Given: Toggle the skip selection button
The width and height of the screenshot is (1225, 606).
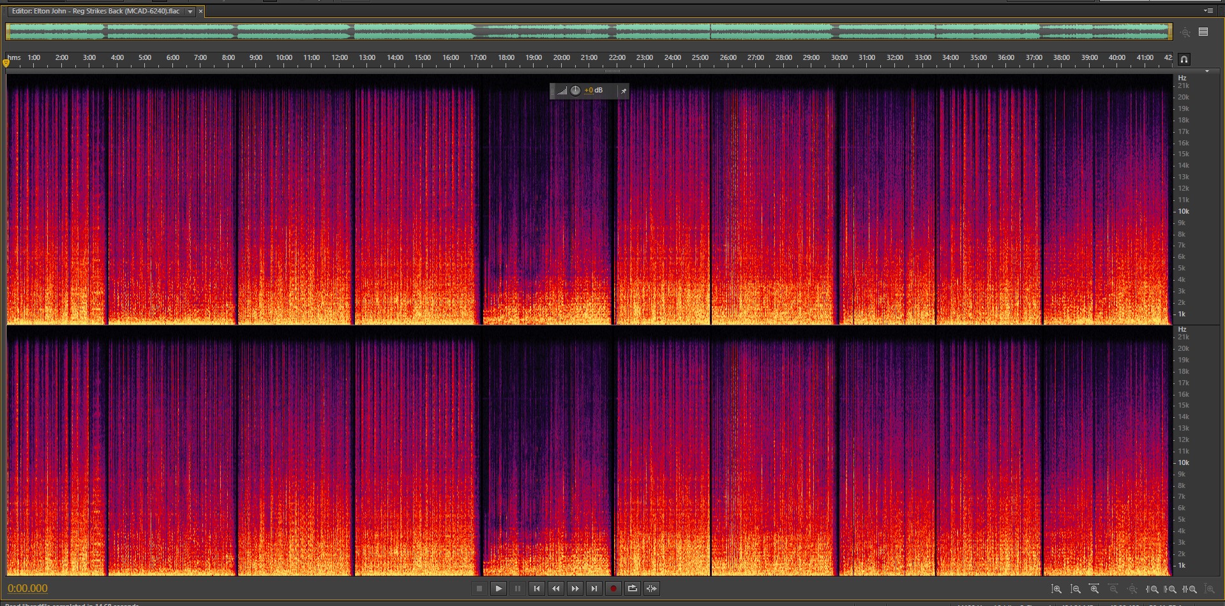Looking at the screenshot, I should (x=652, y=589).
